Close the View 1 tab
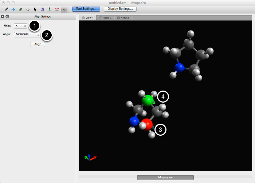255x183 pixels. pos(83,17)
